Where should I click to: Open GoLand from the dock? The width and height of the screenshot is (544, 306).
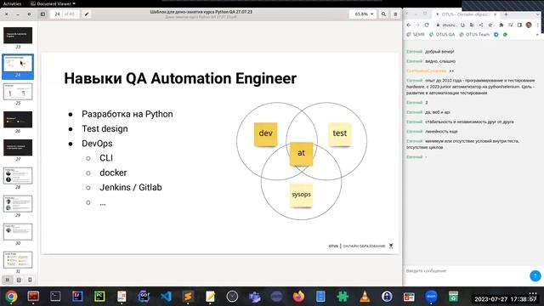coord(144,297)
